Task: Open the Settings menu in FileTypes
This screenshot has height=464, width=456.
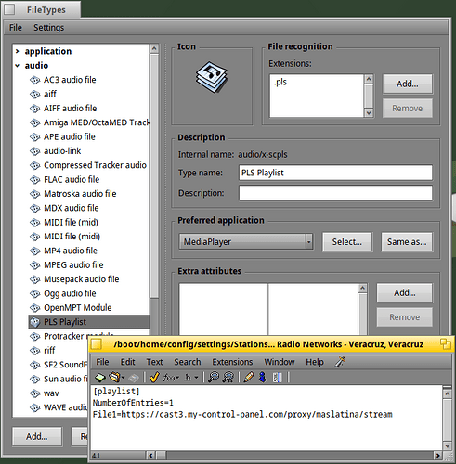Action: click(x=48, y=28)
